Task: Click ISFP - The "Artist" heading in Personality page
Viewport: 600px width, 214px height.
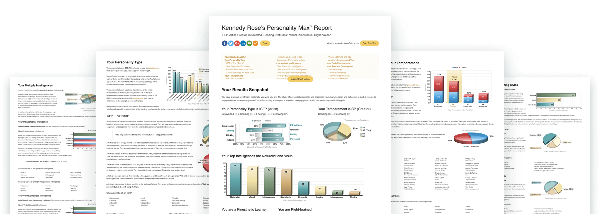Action: [x=117, y=116]
